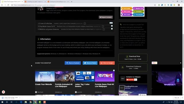The height and width of the screenshot is (104, 184).
Task: Open the Jeden Tag 1 toller Gewinn thumbnail
Action: pyautogui.click(x=85, y=76)
